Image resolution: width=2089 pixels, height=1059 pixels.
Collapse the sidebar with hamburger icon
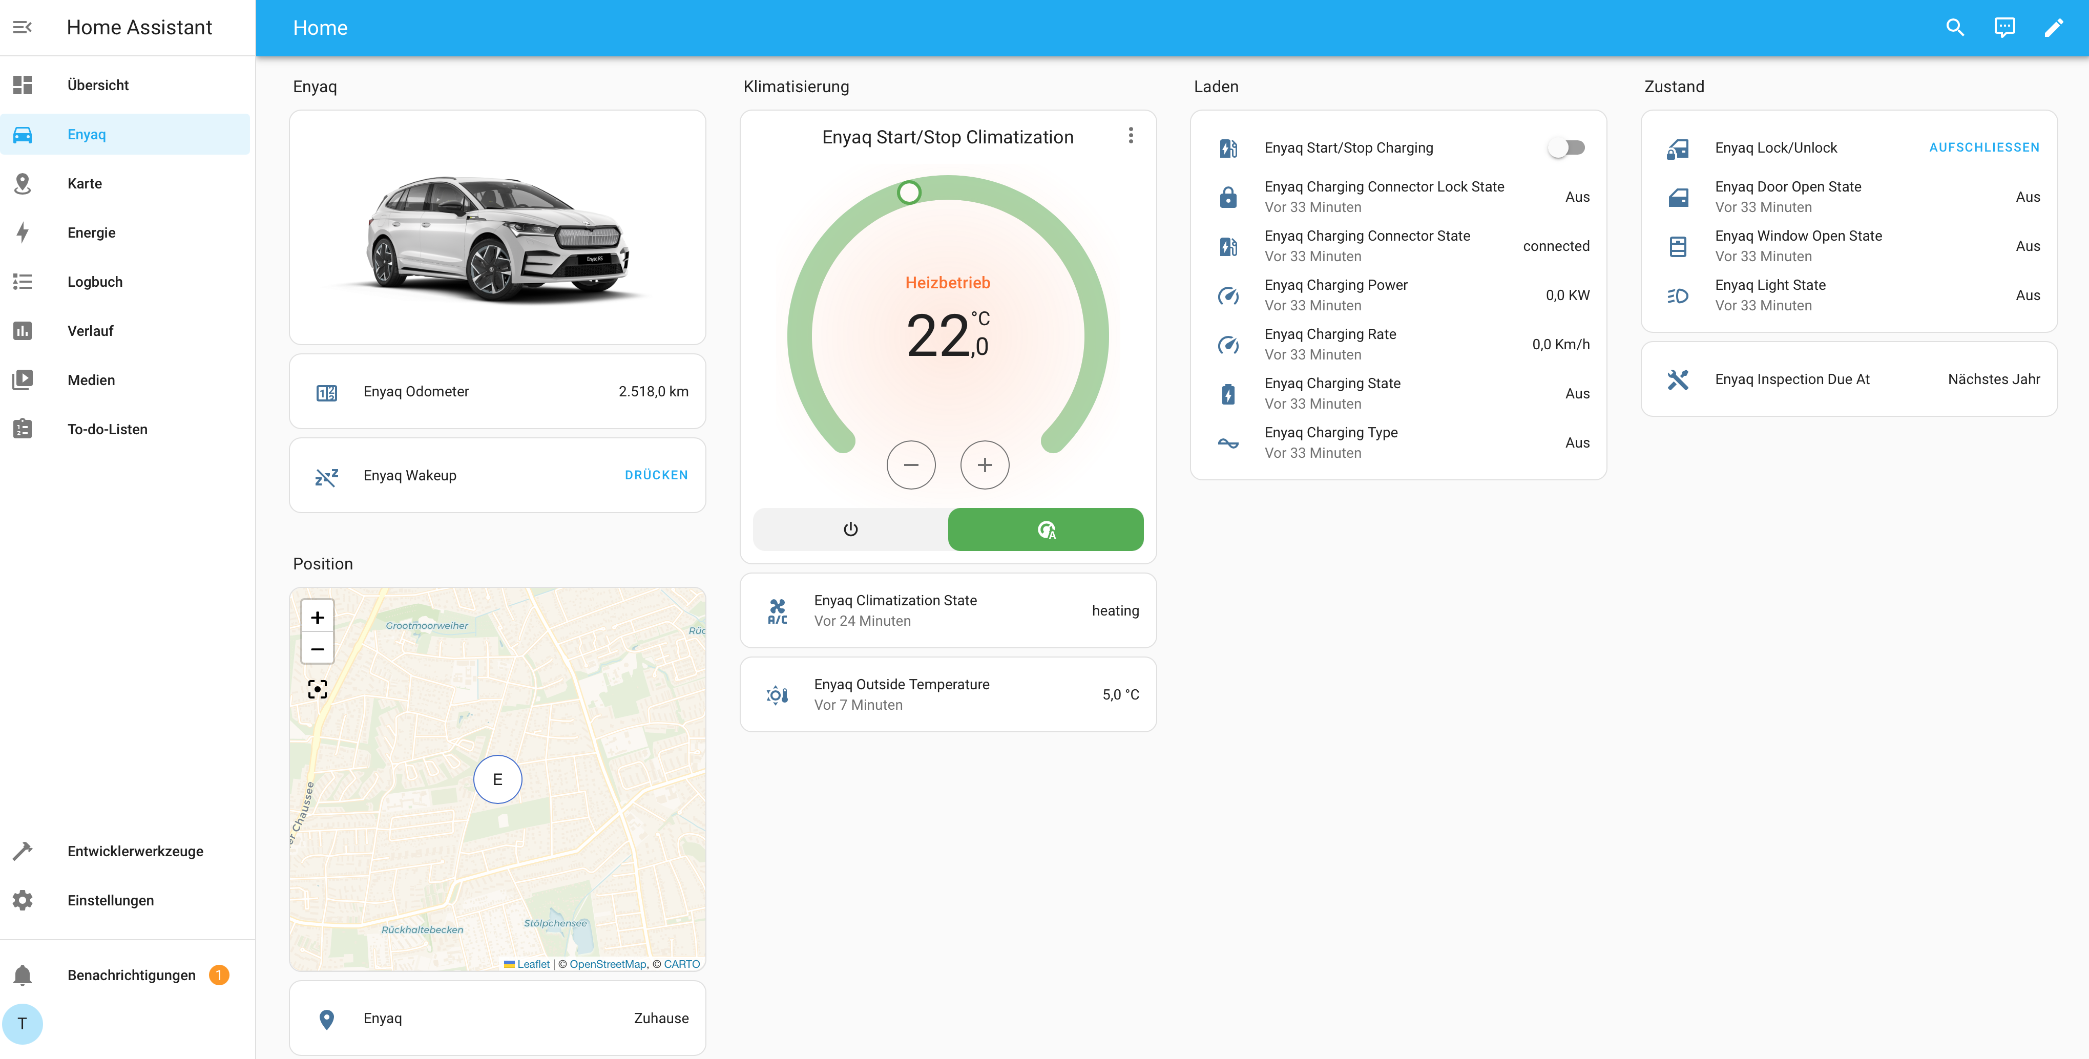[23, 28]
